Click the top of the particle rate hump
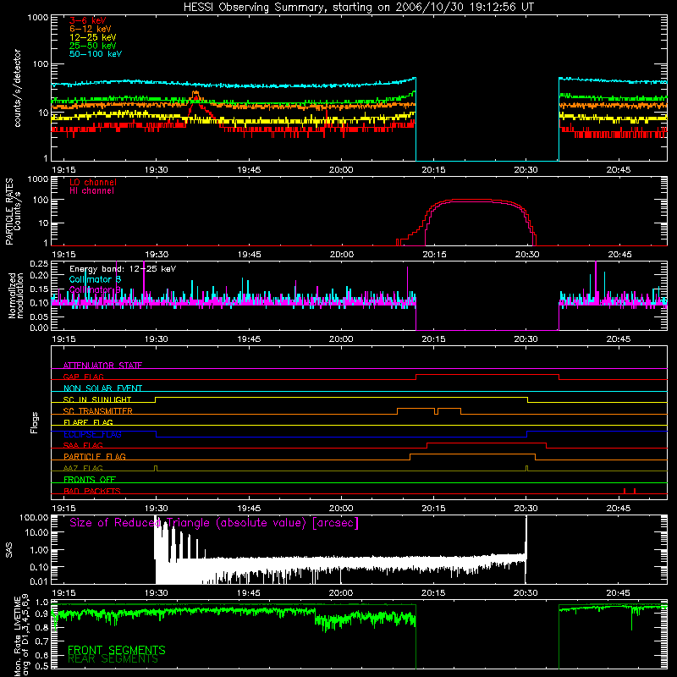Image resolution: width=677 pixels, height=677 pixels. click(x=473, y=200)
